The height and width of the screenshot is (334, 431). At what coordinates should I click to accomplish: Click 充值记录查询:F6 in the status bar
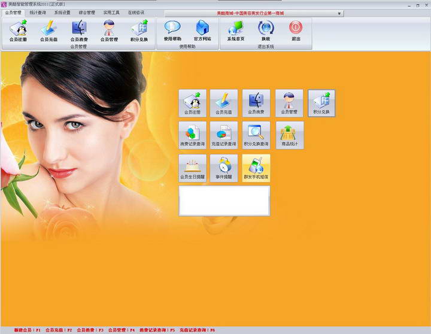tap(198, 330)
